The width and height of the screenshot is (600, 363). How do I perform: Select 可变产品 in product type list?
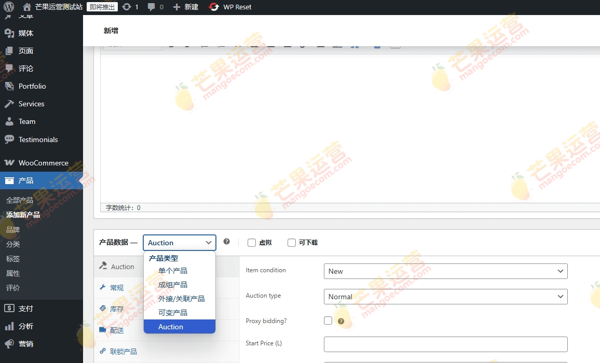(x=180, y=313)
